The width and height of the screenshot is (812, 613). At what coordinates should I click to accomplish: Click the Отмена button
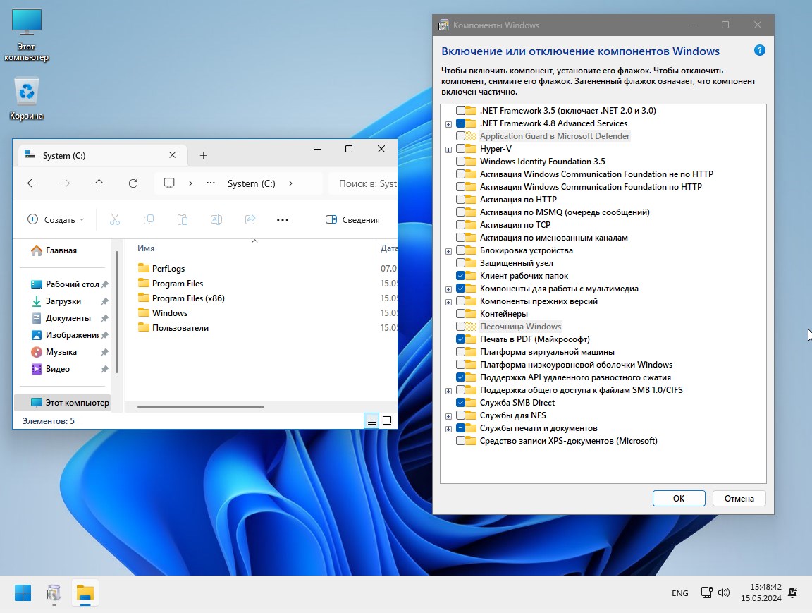click(x=739, y=498)
